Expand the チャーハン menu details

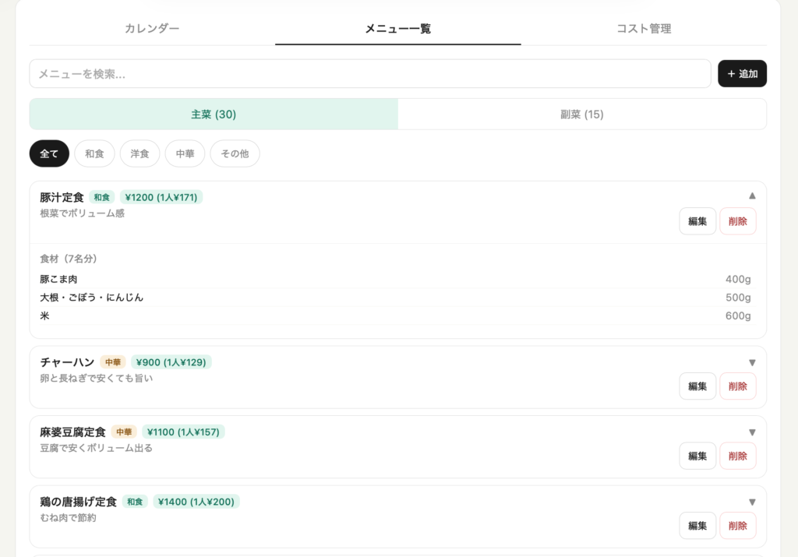tap(752, 362)
